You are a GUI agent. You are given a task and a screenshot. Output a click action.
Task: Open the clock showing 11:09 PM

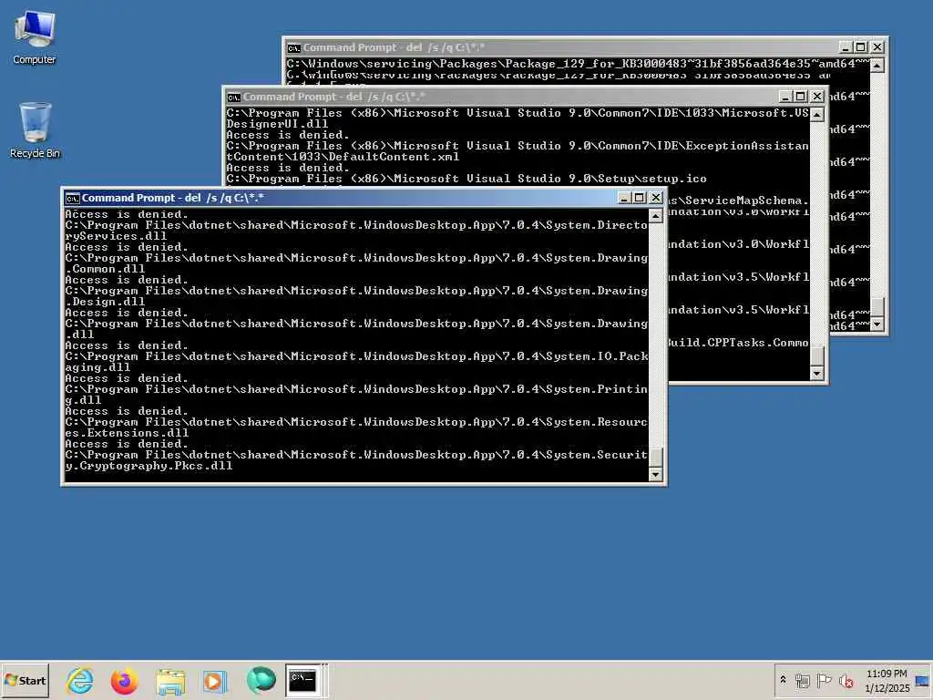pyautogui.click(x=887, y=680)
